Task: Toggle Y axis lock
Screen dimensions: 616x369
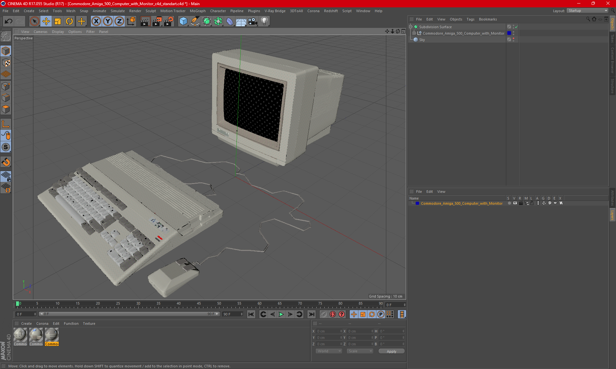Action: click(x=108, y=21)
